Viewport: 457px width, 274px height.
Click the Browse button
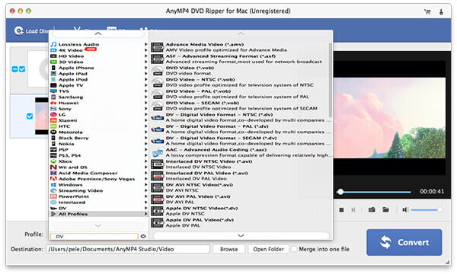(x=228, y=249)
